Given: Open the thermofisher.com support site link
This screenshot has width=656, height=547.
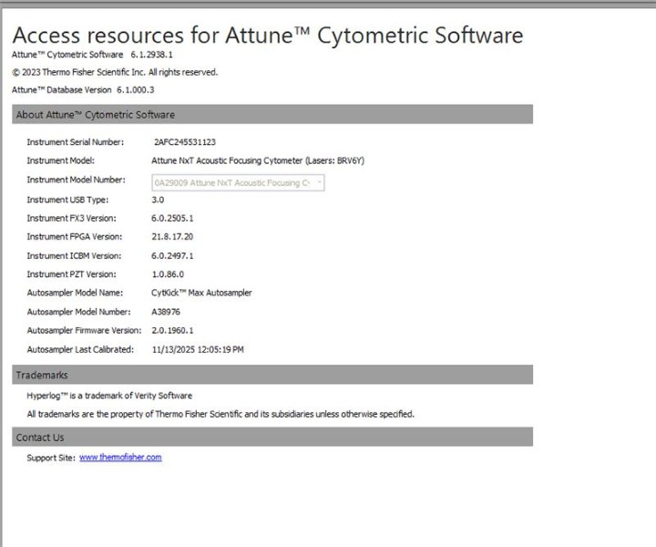Looking at the screenshot, I should (x=120, y=458).
